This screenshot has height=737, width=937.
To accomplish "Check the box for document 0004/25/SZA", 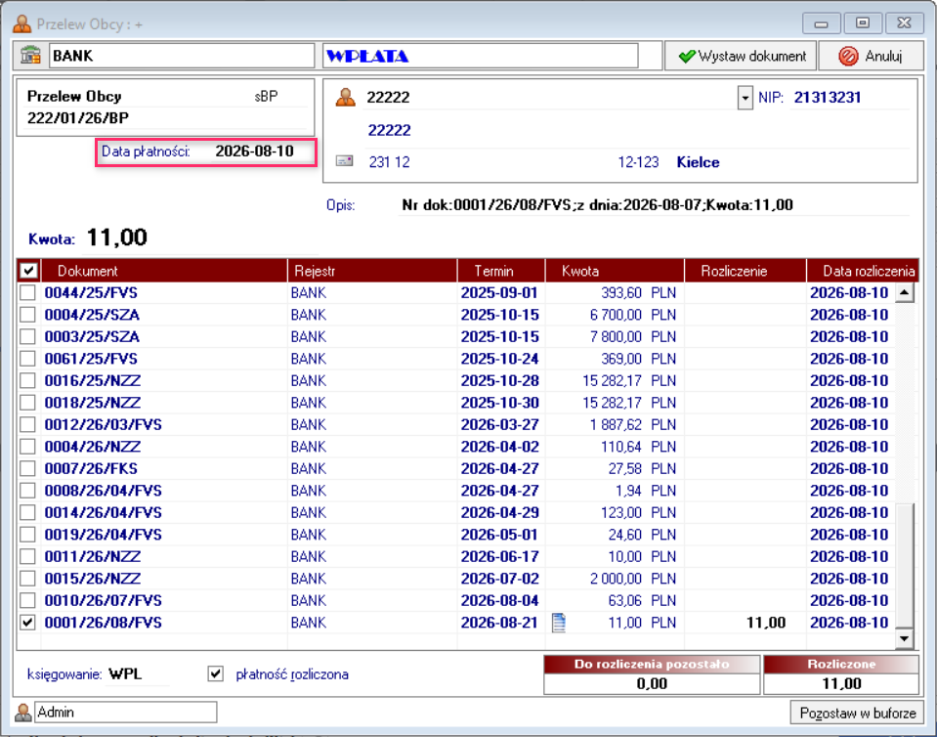I will click(x=27, y=315).
